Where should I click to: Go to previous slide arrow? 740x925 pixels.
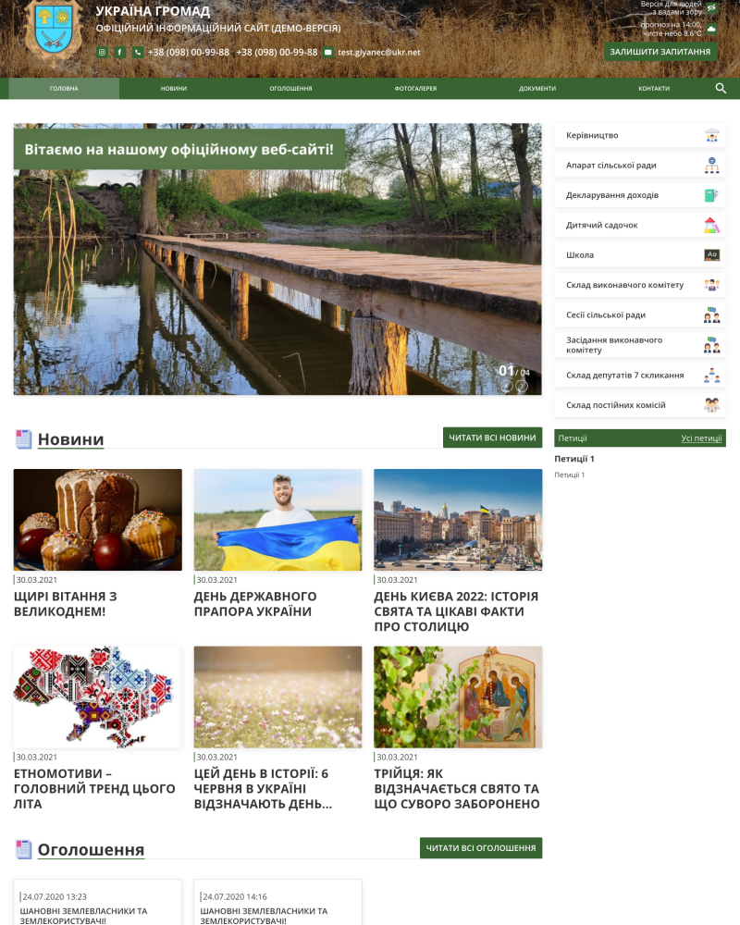(x=507, y=387)
